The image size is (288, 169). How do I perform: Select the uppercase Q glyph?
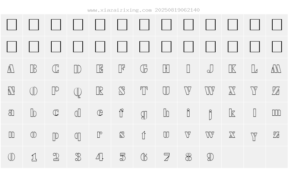coord(78,92)
